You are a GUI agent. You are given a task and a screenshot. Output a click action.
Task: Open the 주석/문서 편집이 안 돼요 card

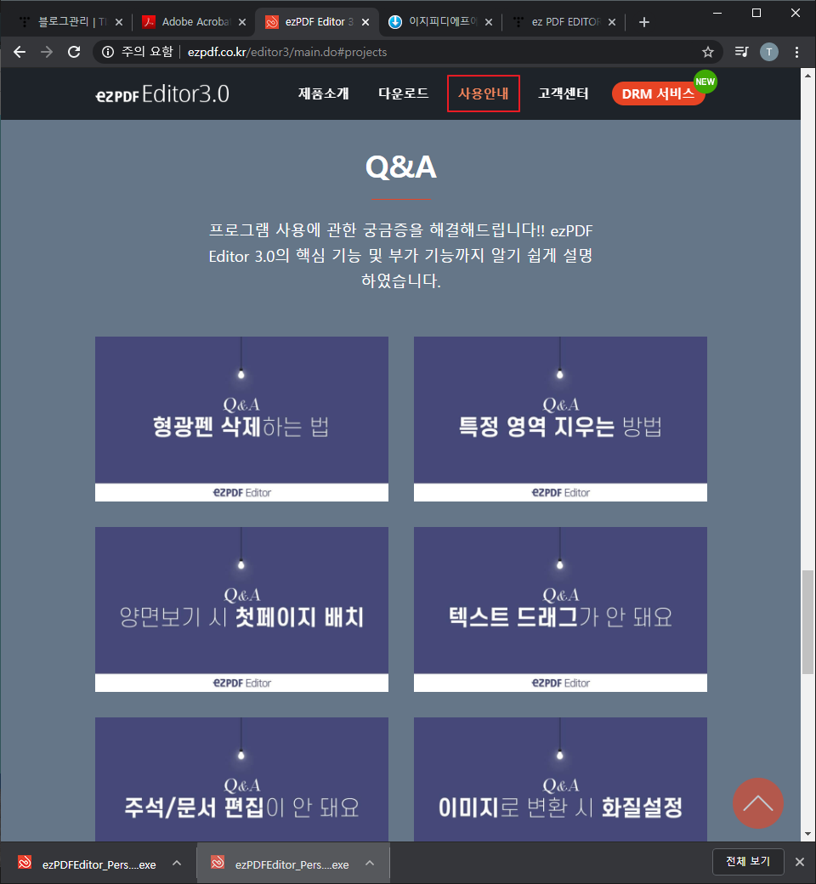(241, 779)
